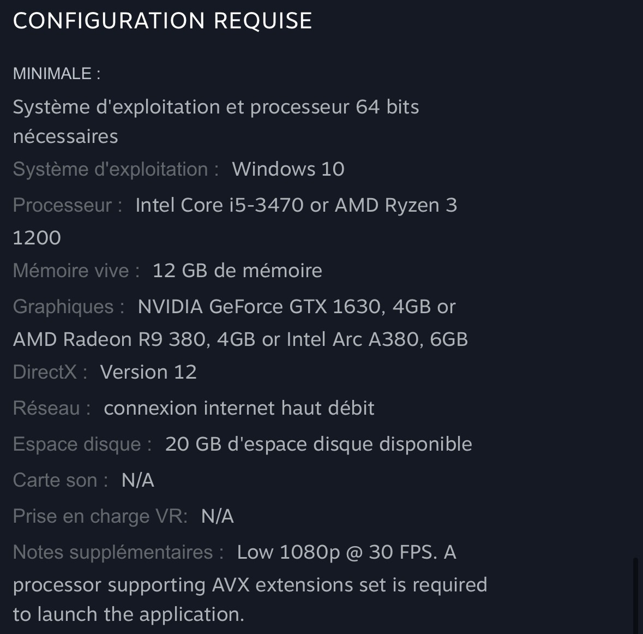643x634 pixels.
Task: Click the "12 GB de mémoire" value
Action: pyautogui.click(x=237, y=271)
